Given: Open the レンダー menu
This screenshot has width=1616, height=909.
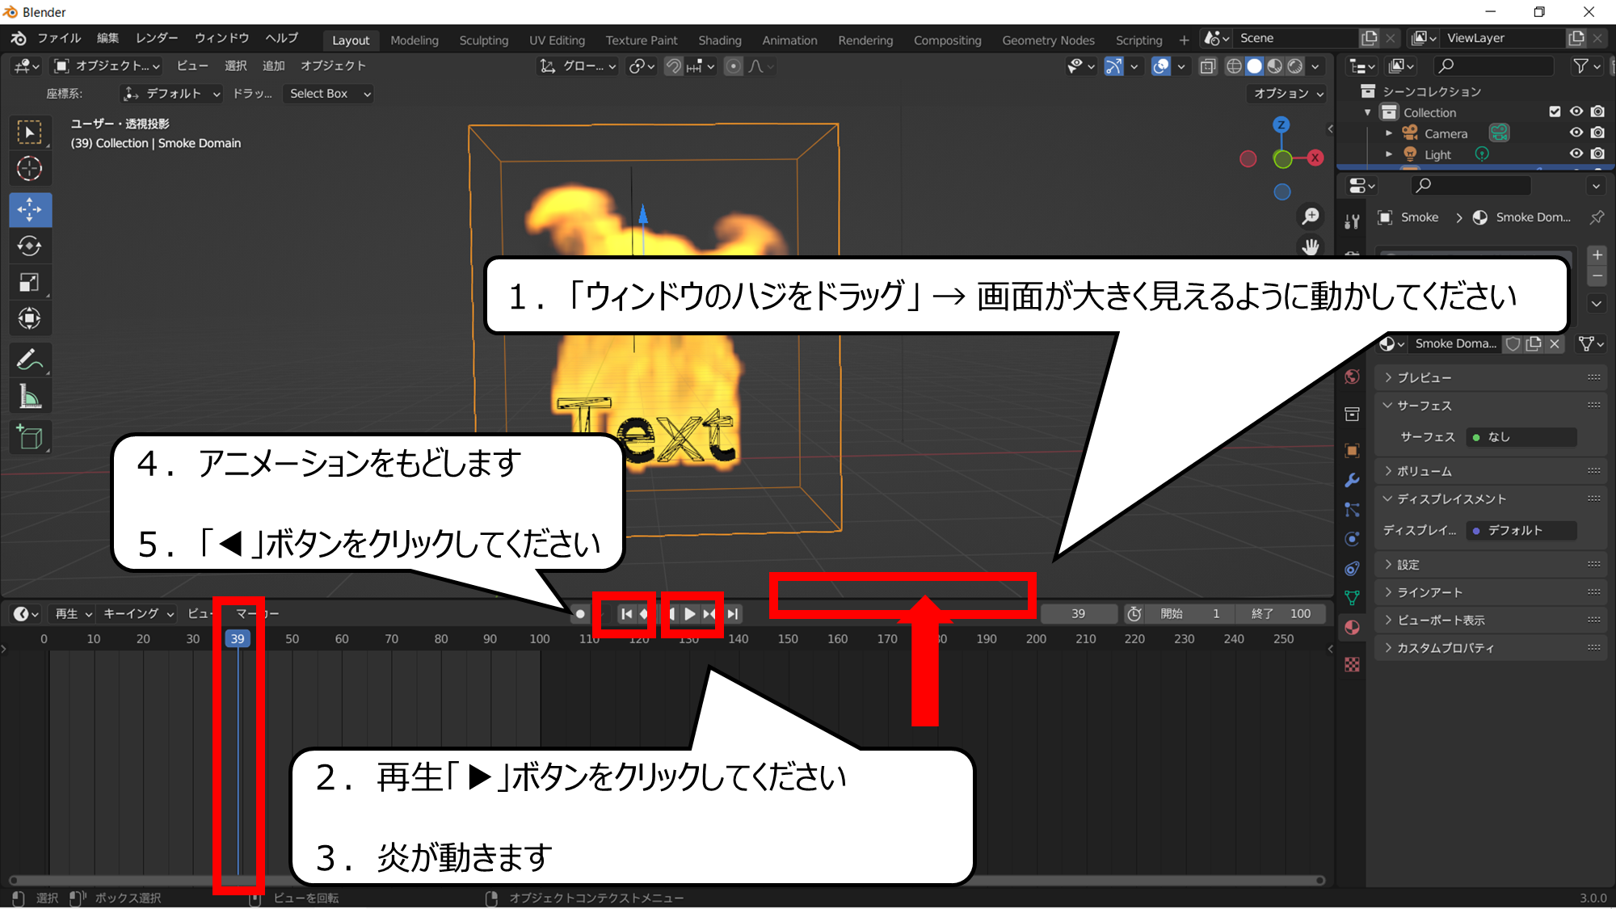Looking at the screenshot, I should (x=157, y=38).
